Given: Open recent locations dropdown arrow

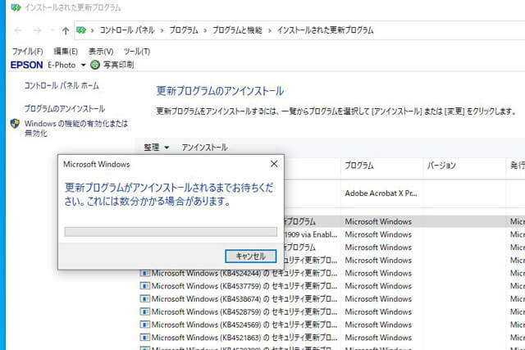Looking at the screenshot, I should click(52, 30).
